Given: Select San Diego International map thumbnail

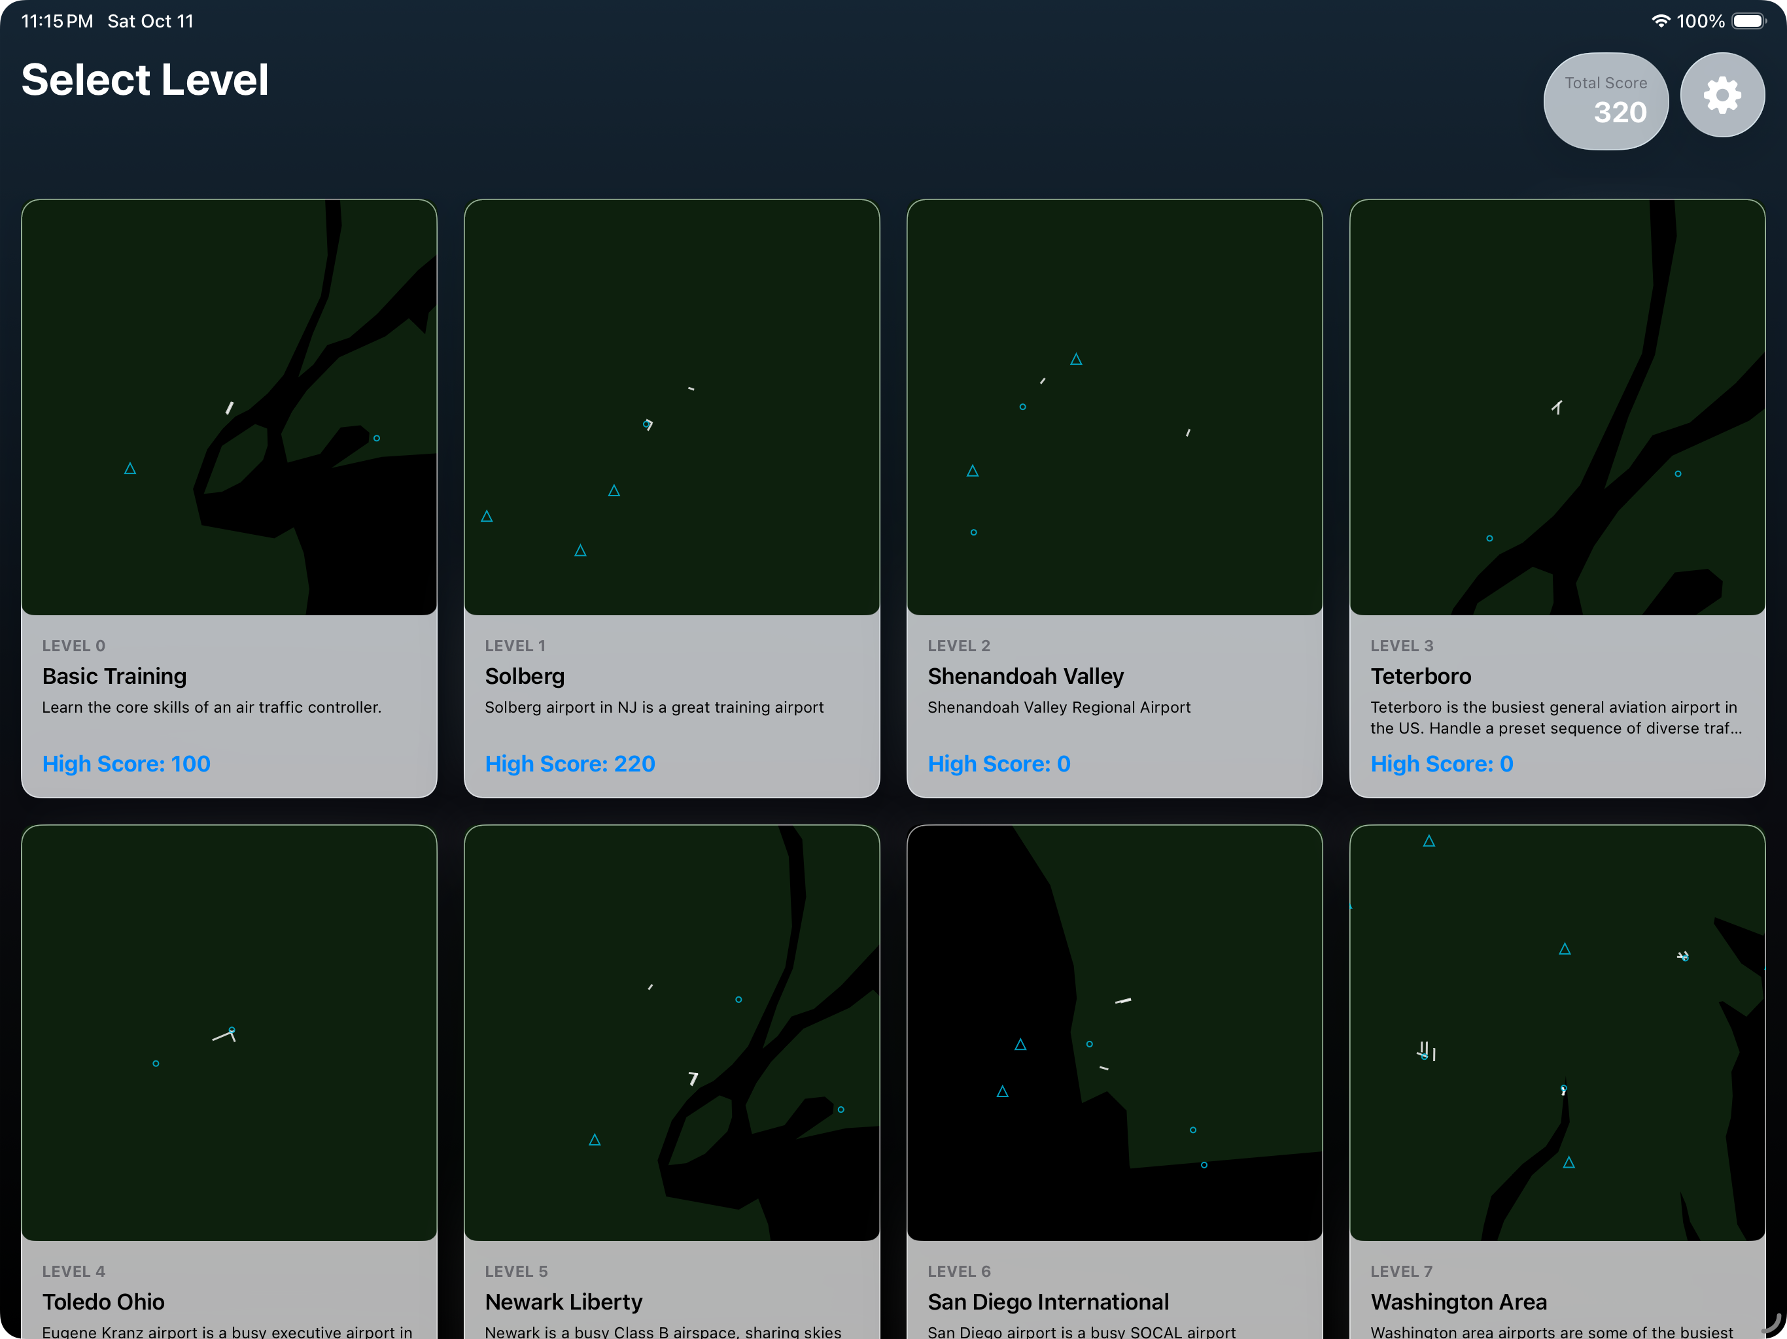Looking at the screenshot, I should [x=1114, y=1032].
